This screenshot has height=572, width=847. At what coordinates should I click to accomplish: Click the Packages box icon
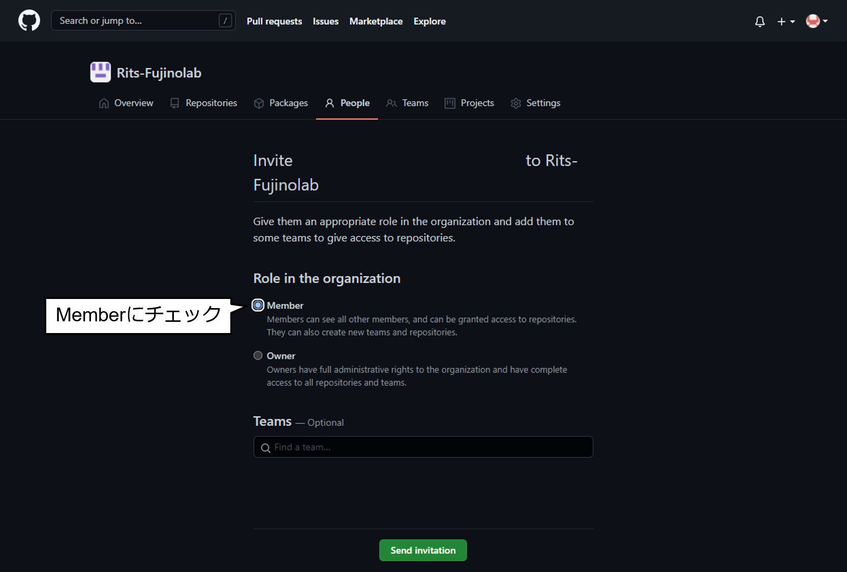click(x=259, y=103)
